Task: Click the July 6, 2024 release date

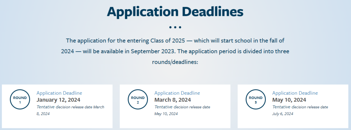Action: [x=283, y=114]
